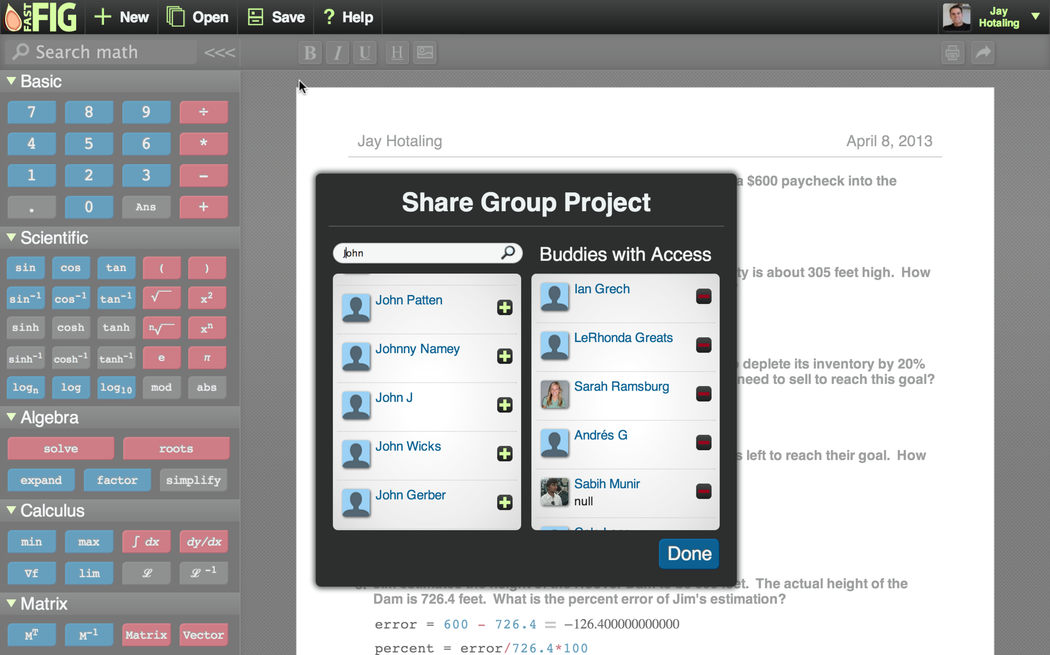Click the Save menu item
This screenshot has width=1050, height=655.
[x=276, y=17]
